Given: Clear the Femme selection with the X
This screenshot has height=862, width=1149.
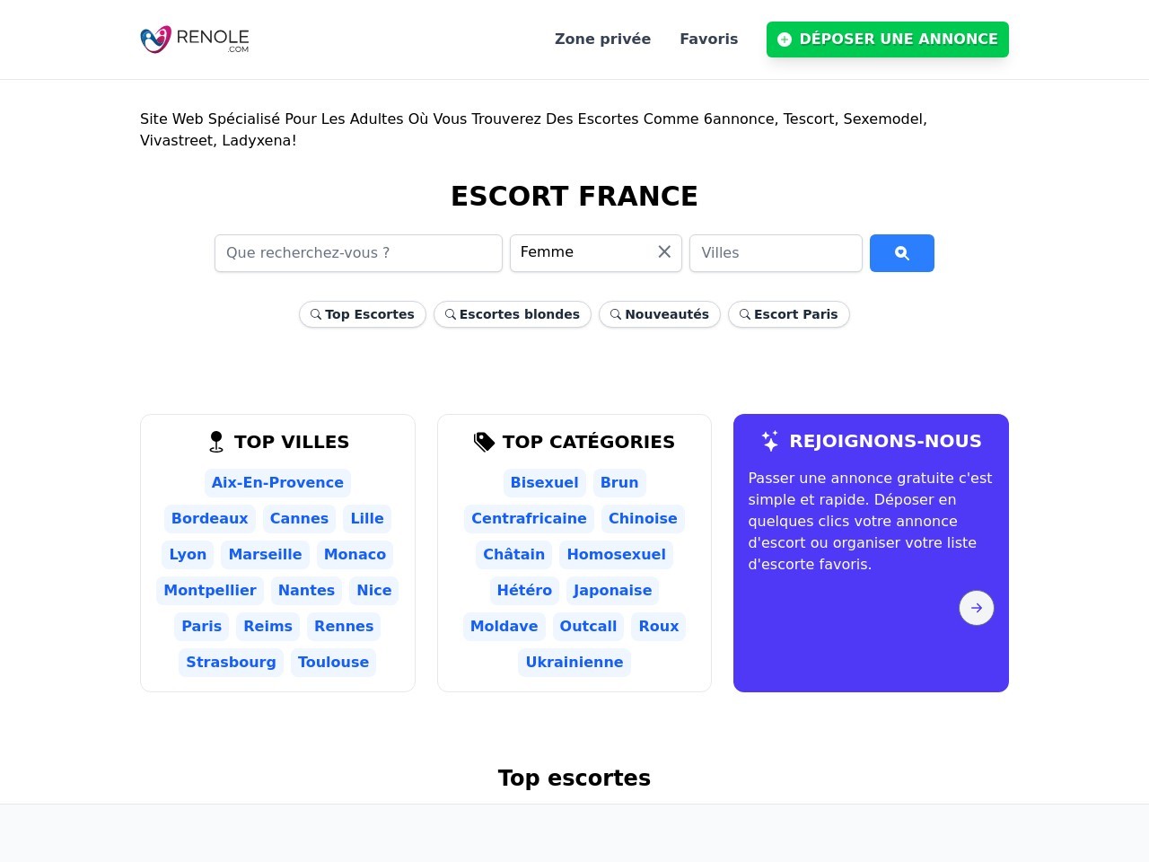Looking at the screenshot, I should coord(664,252).
